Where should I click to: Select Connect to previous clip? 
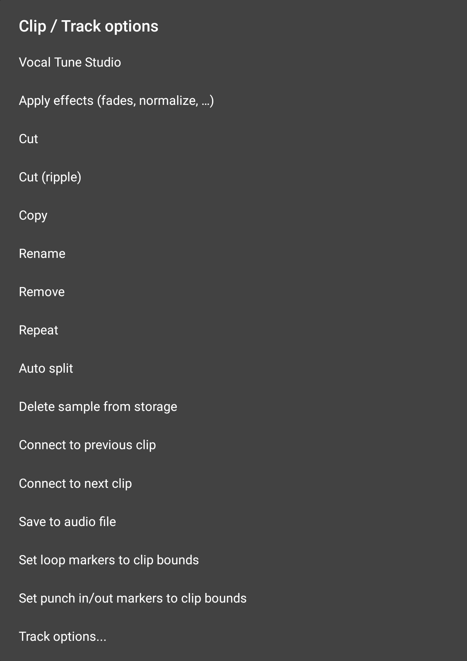click(87, 445)
